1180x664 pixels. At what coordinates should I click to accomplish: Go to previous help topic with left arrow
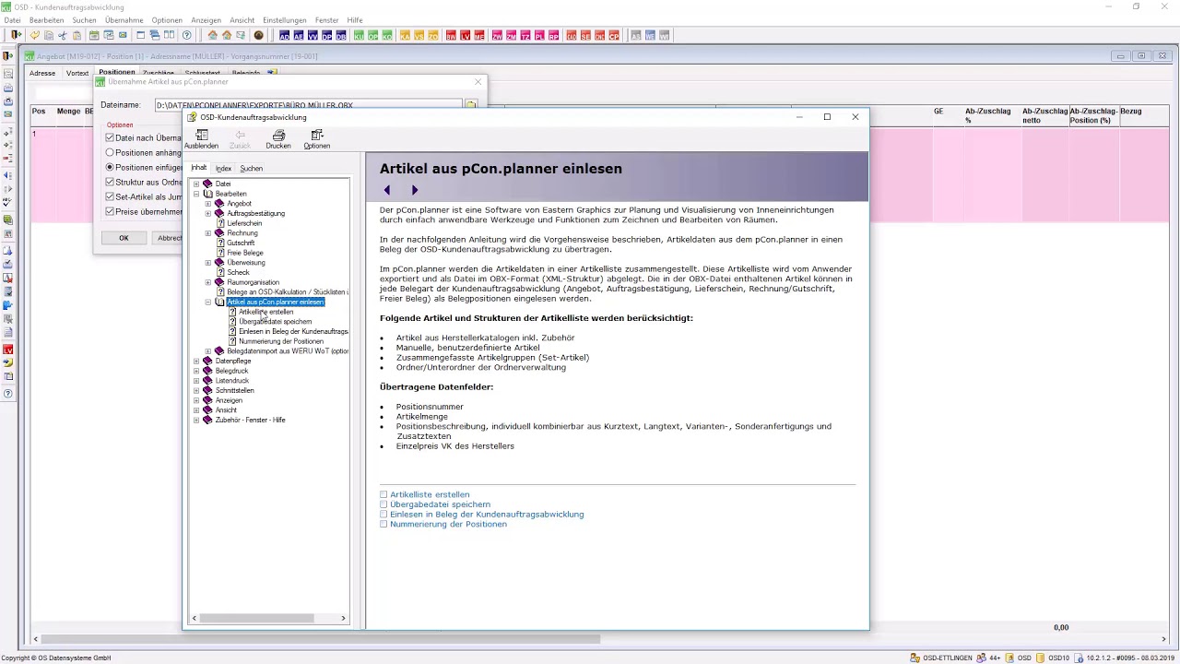[387, 190]
